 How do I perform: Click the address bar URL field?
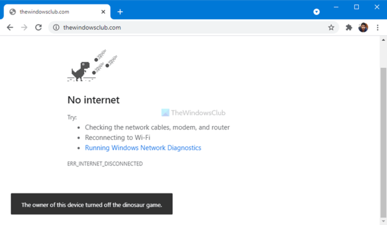click(193, 28)
